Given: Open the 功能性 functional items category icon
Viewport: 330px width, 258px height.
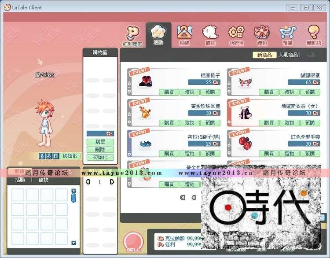Looking at the screenshot, I should (236, 35).
